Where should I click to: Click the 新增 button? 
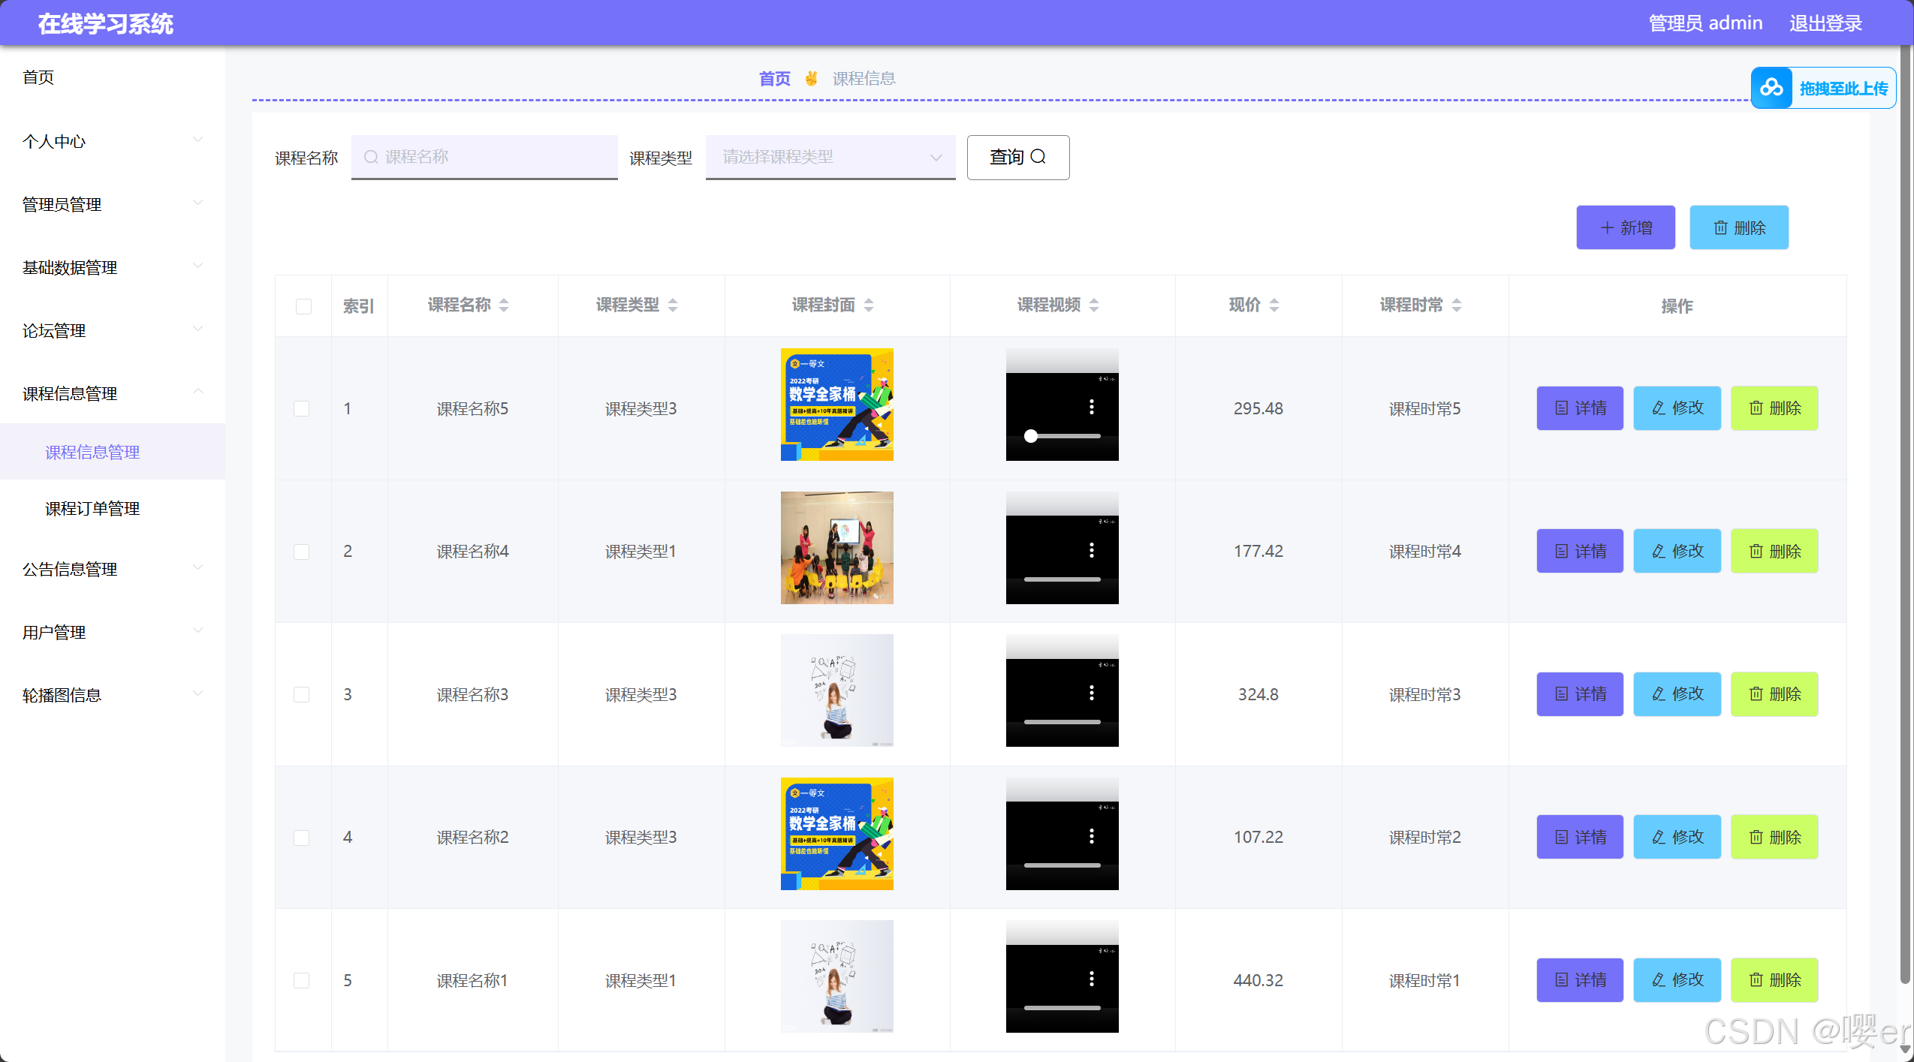coord(1625,227)
